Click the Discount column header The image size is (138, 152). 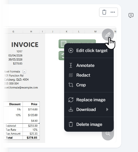tap(15, 104)
